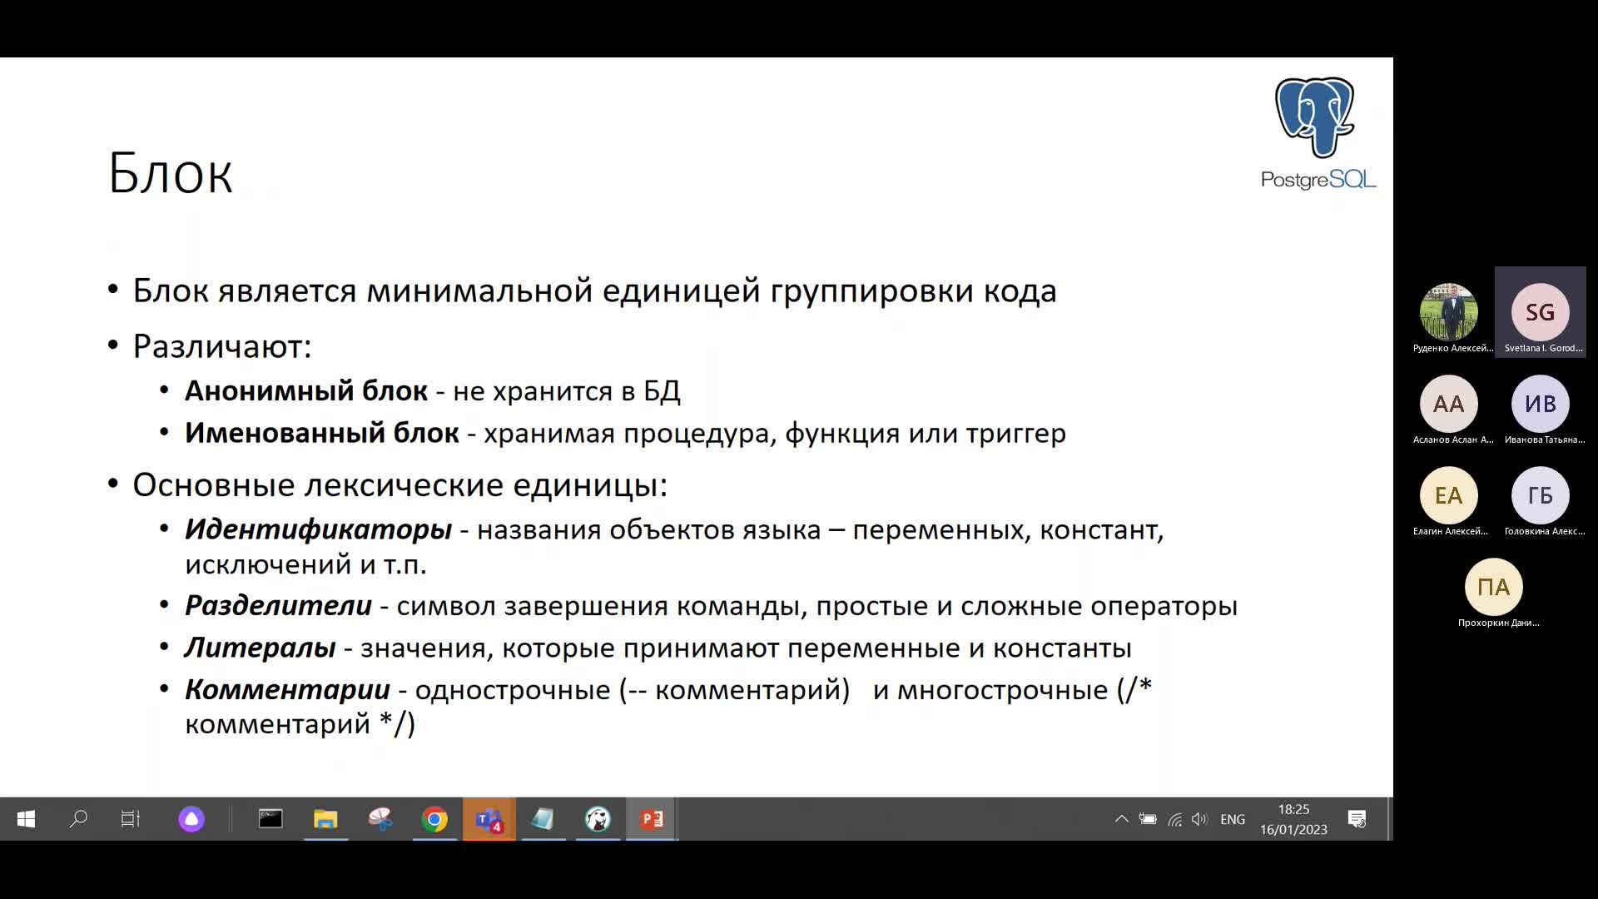This screenshot has height=899, width=1598.
Task: Click the text Анонимный блок
Action: (x=306, y=390)
